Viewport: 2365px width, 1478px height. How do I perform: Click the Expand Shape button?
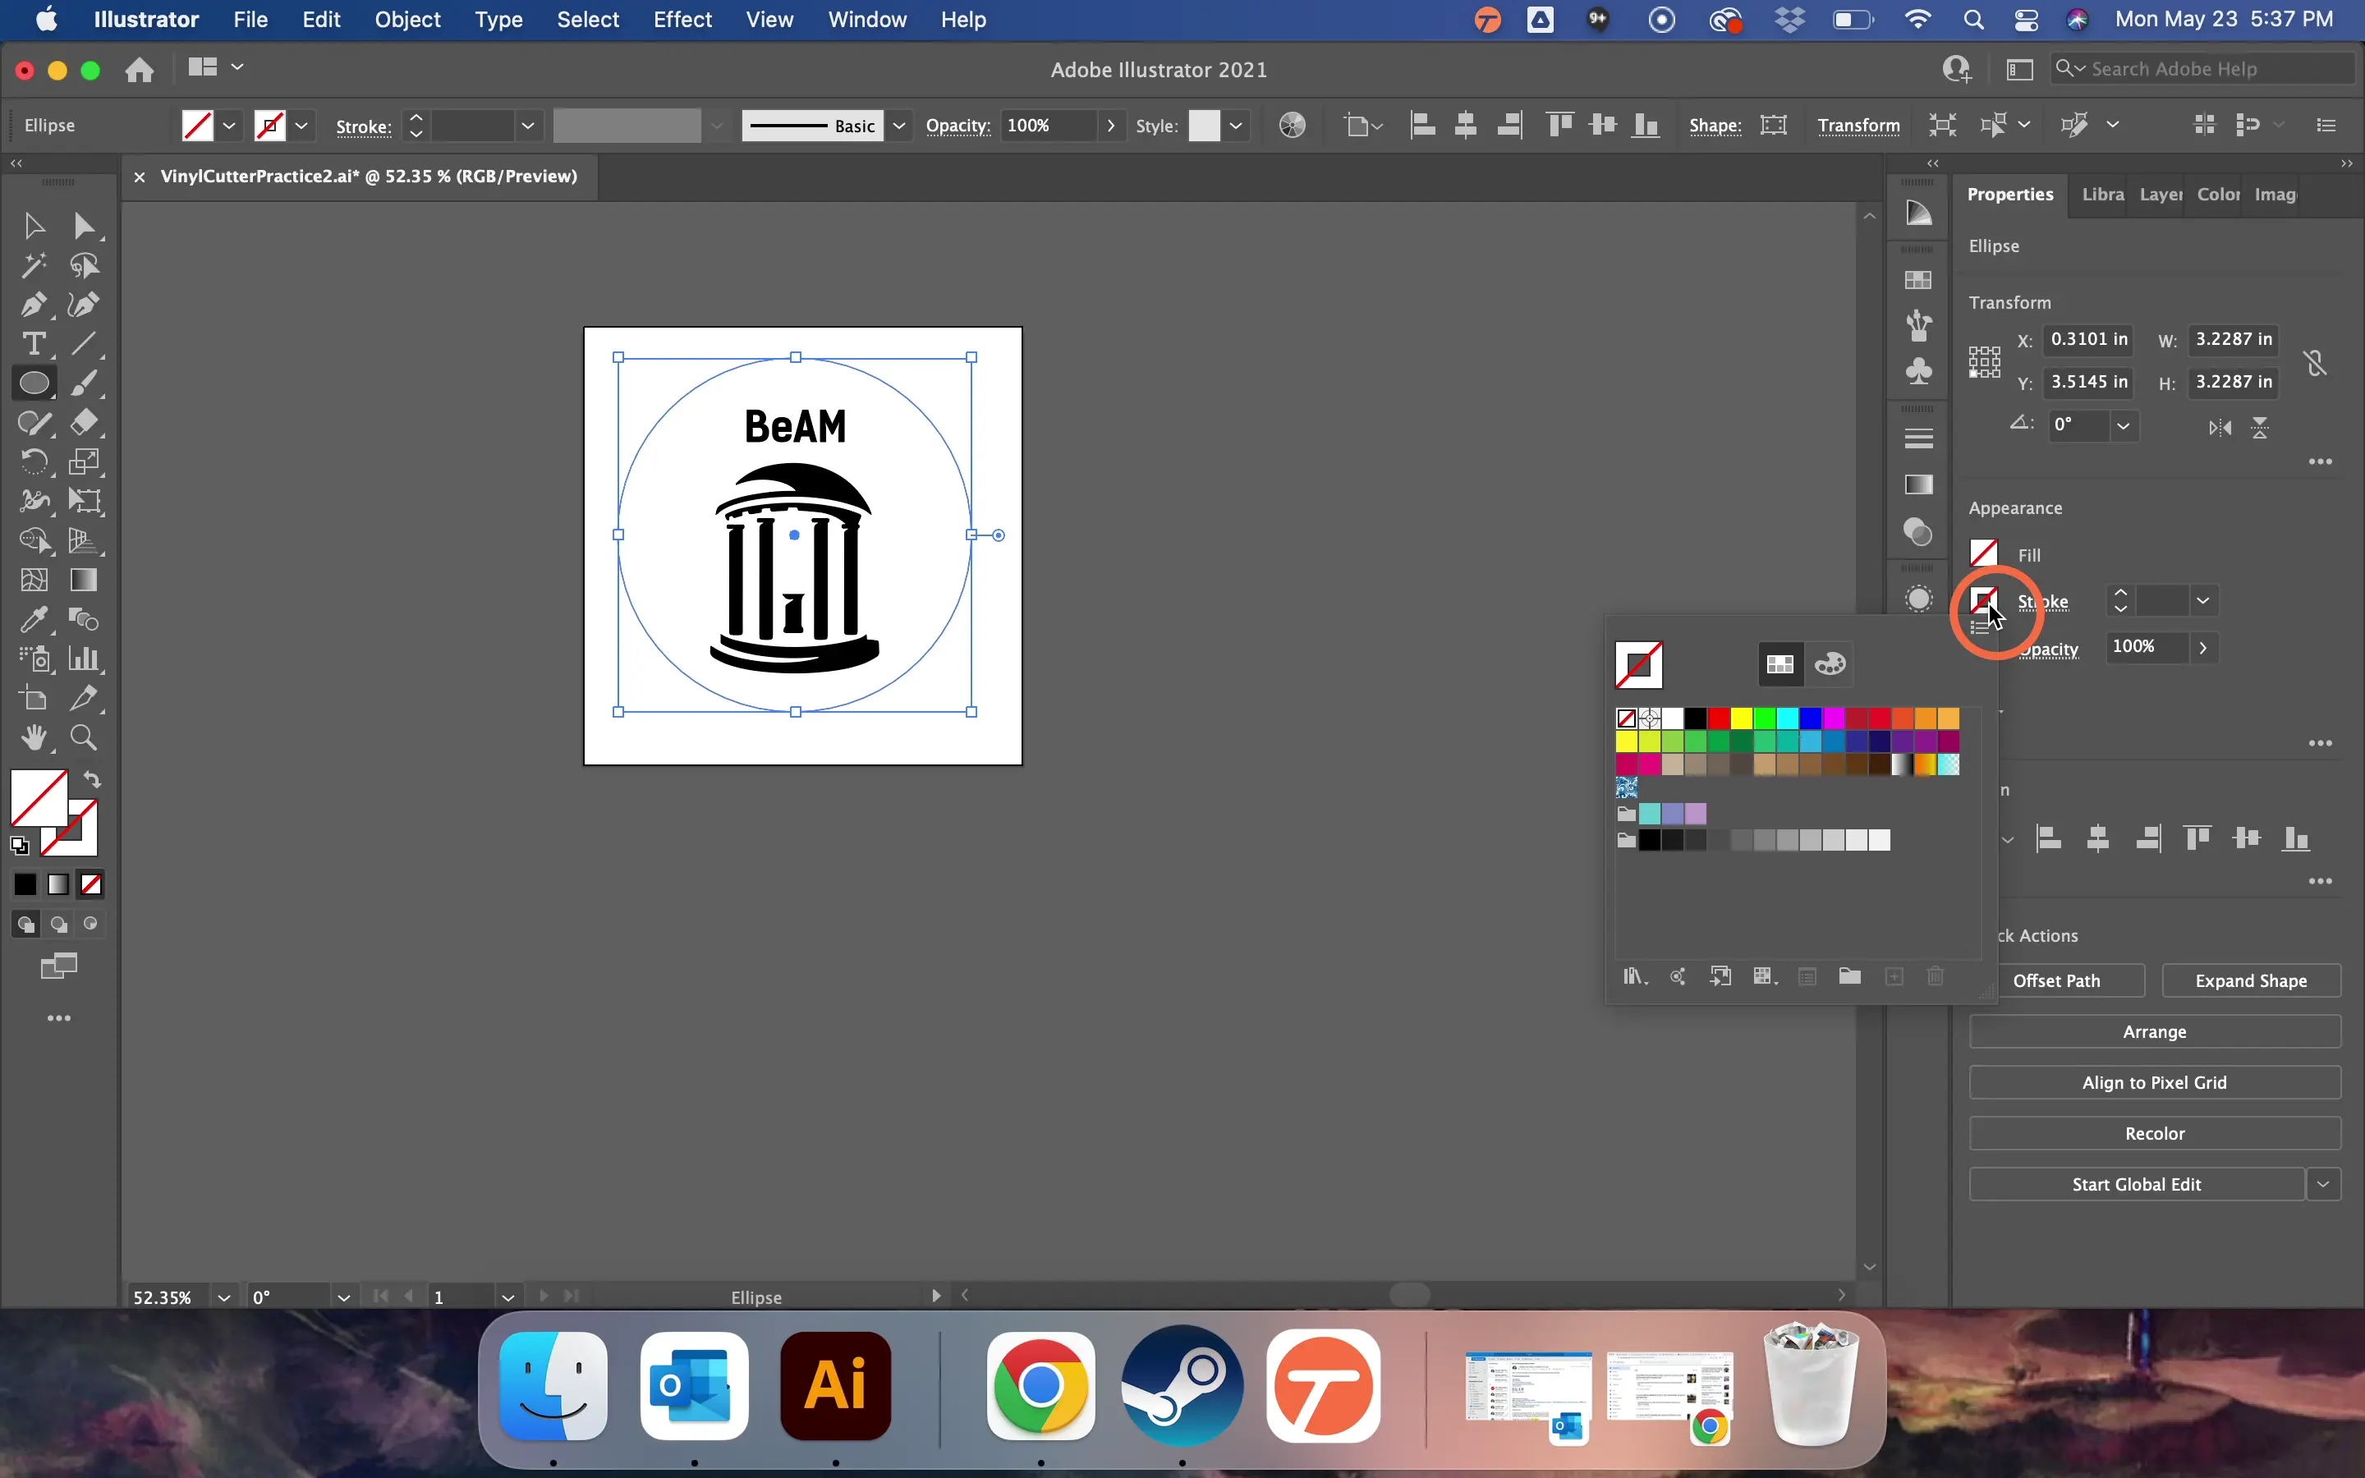click(2251, 980)
